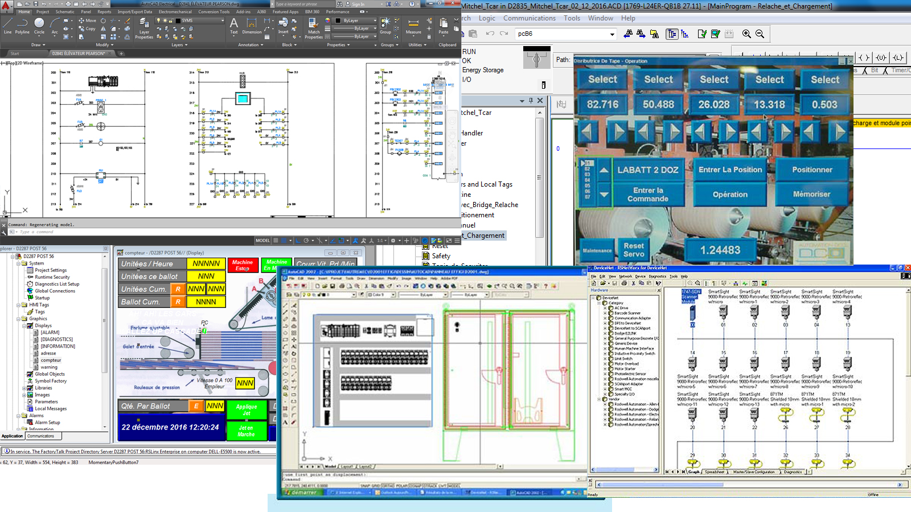Click the Positionner button on HMI panel

pos(812,170)
